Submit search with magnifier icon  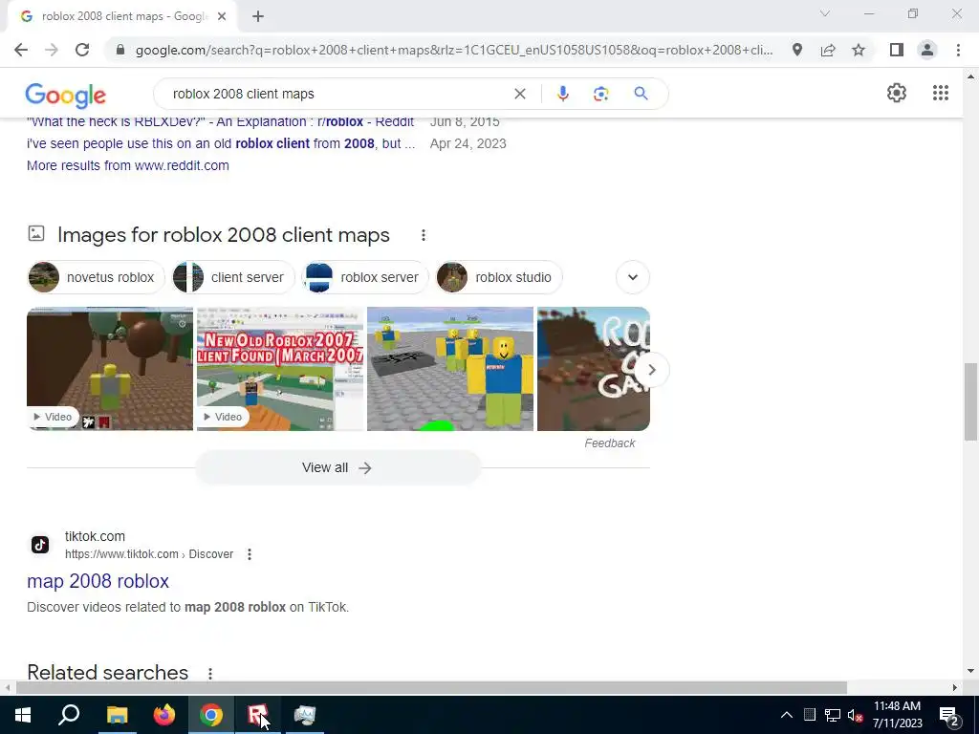[641, 94]
